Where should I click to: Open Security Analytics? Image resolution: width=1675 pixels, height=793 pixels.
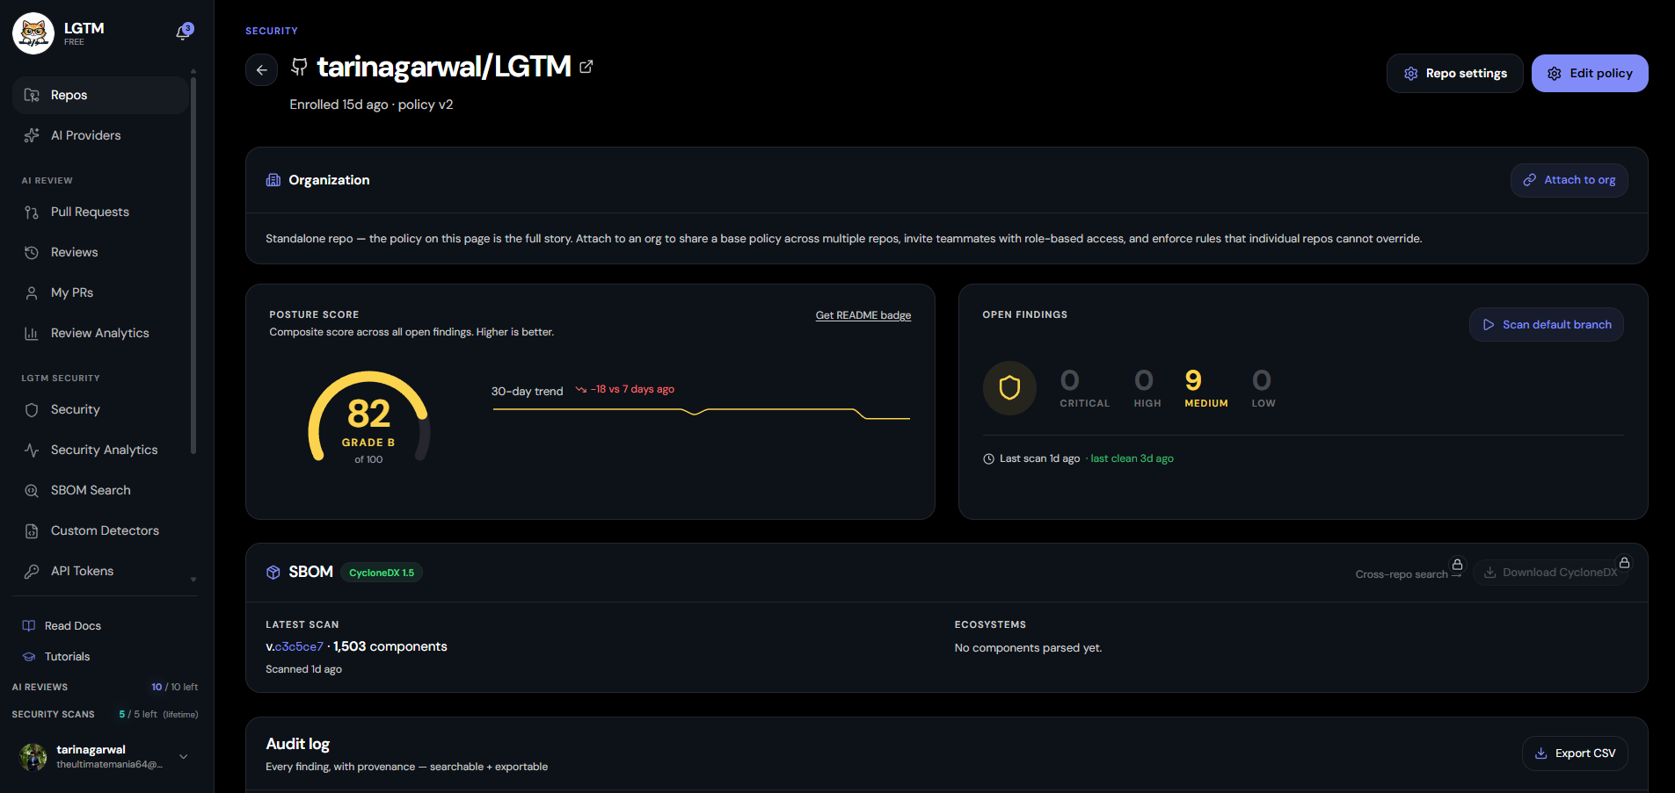101,450
